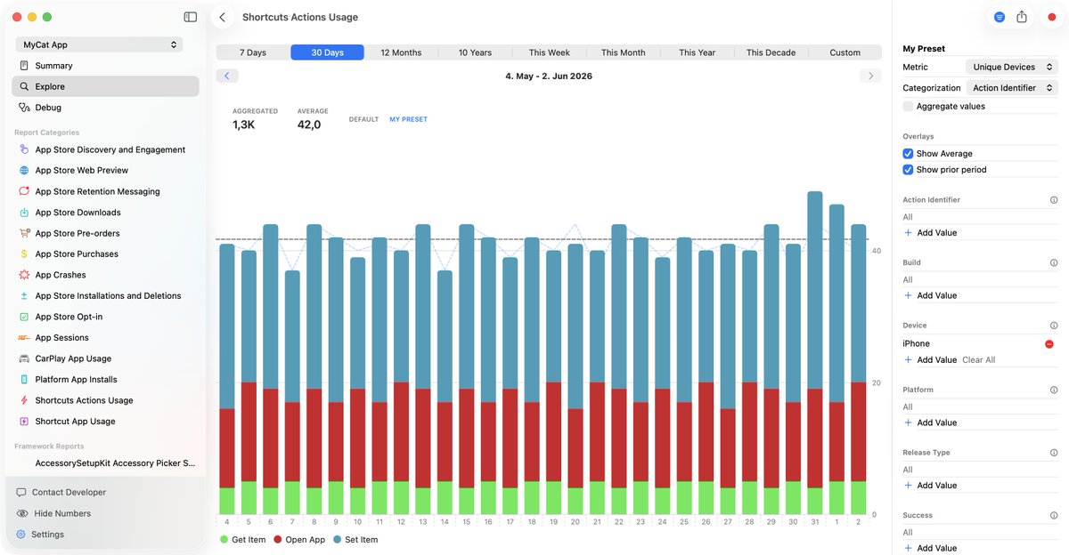Click the Set Item blue legend swatch

[x=338, y=540]
